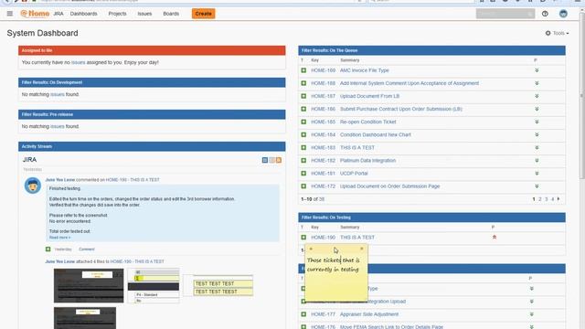Click the issue type icon for HOME-189
This screenshot has height=329, width=585.
[x=303, y=70]
